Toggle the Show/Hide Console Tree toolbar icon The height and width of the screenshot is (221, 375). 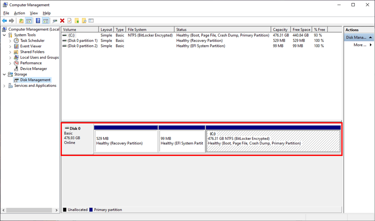point(29,21)
